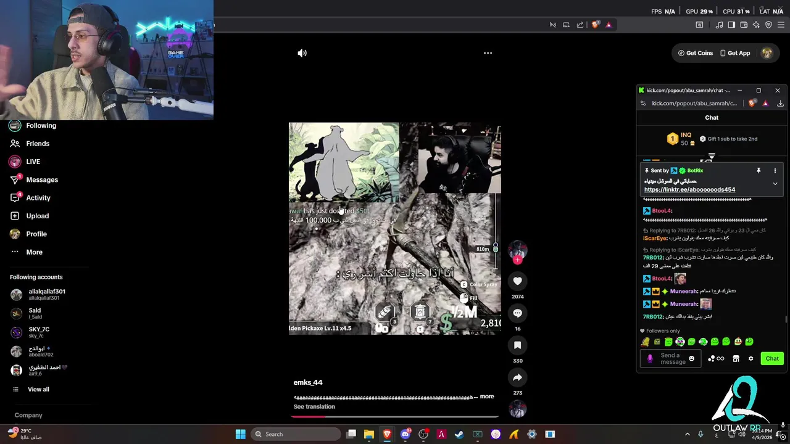Show hidden system tray icons chevron

pos(688,434)
